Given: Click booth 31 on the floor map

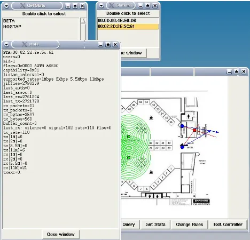Looking at the screenshot, I should (x=163, y=143).
